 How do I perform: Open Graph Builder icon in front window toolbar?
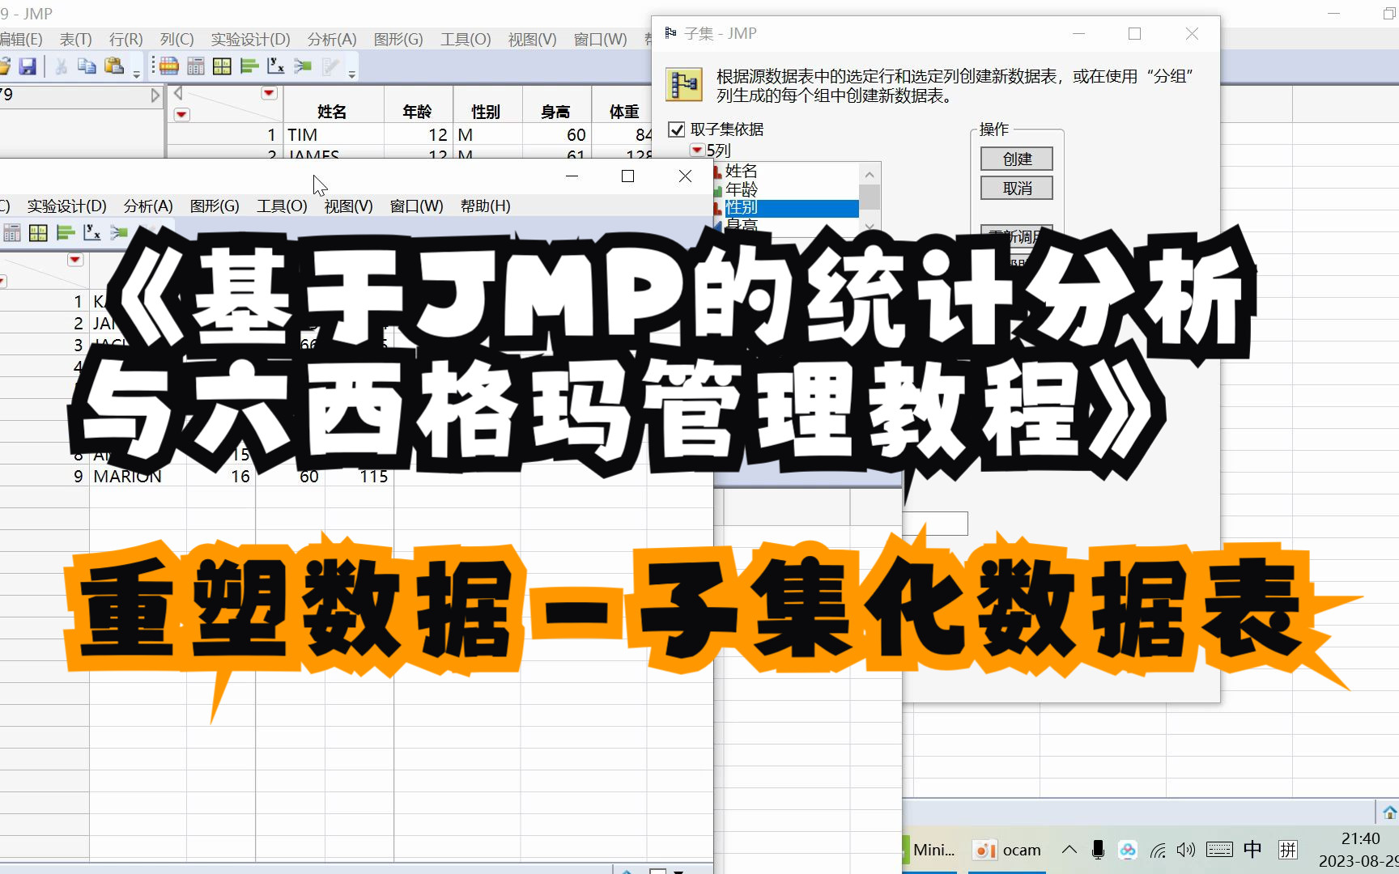click(x=38, y=233)
